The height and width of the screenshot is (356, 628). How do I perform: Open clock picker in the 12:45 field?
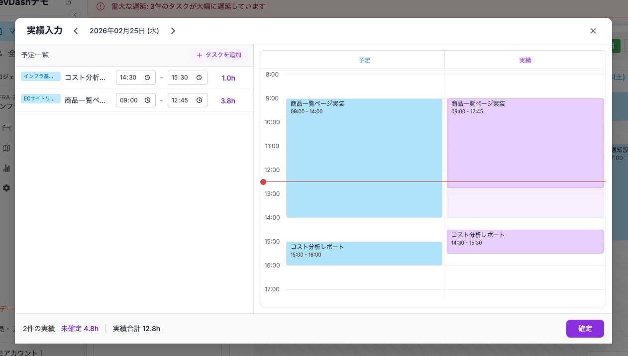pyautogui.click(x=199, y=100)
